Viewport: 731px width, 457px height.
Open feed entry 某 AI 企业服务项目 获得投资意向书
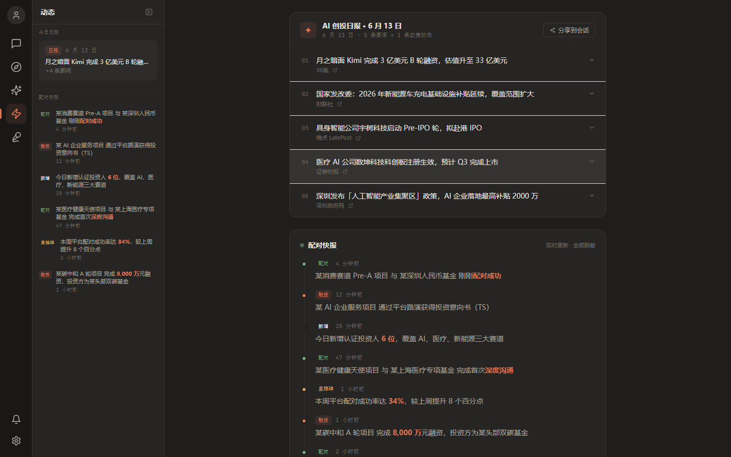click(x=402, y=307)
